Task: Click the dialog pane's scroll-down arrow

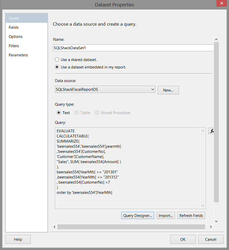Action: click(216, 221)
